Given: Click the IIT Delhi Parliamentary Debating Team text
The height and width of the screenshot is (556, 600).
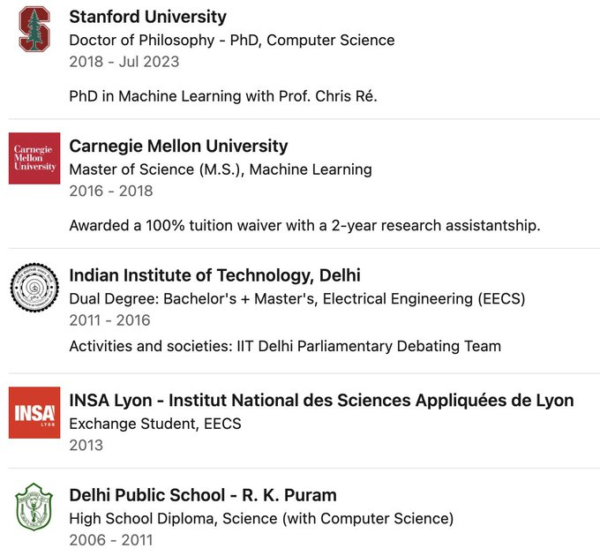Looking at the screenshot, I should click(285, 346).
